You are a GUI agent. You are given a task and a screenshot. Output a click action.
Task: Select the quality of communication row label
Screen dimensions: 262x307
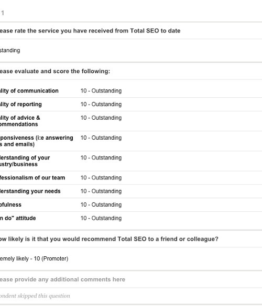[29, 91]
